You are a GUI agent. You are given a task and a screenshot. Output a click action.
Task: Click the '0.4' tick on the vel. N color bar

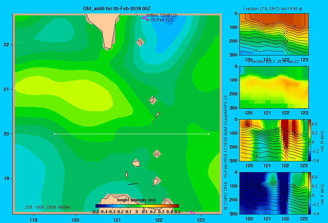pyautogui.click(x=315, y=124)
